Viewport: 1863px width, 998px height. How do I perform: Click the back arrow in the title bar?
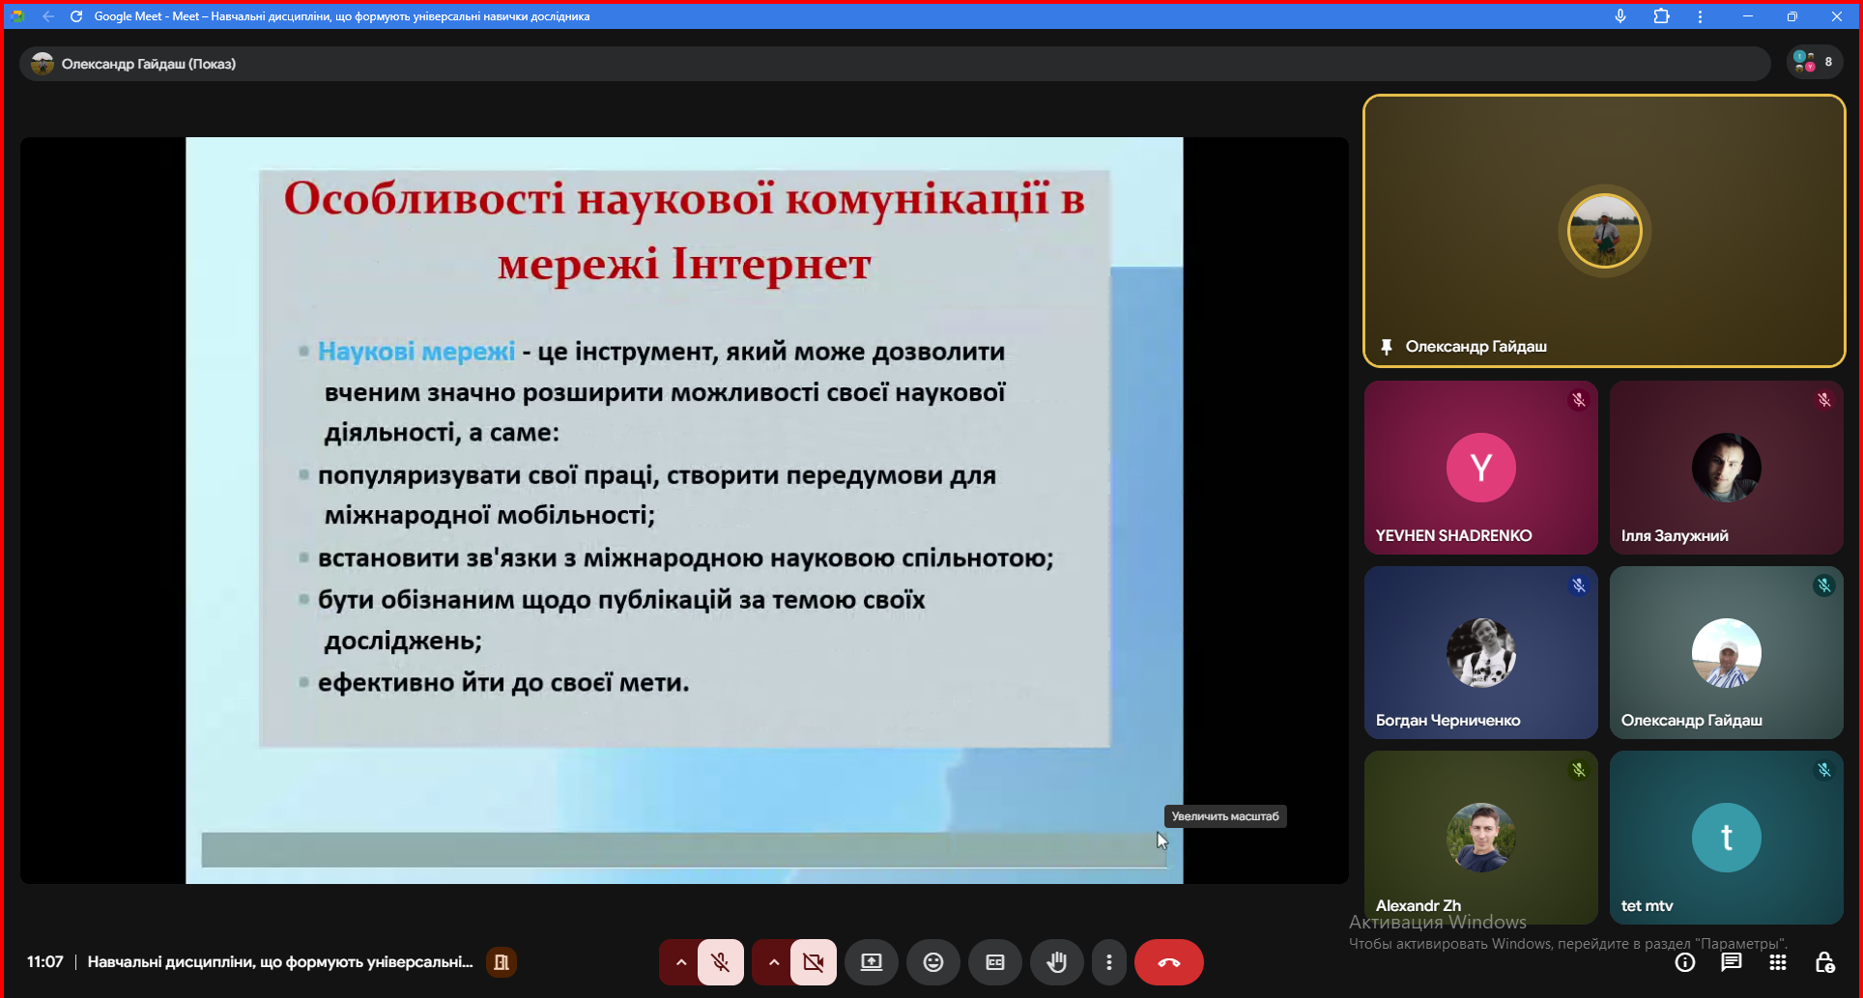point(48,16)
